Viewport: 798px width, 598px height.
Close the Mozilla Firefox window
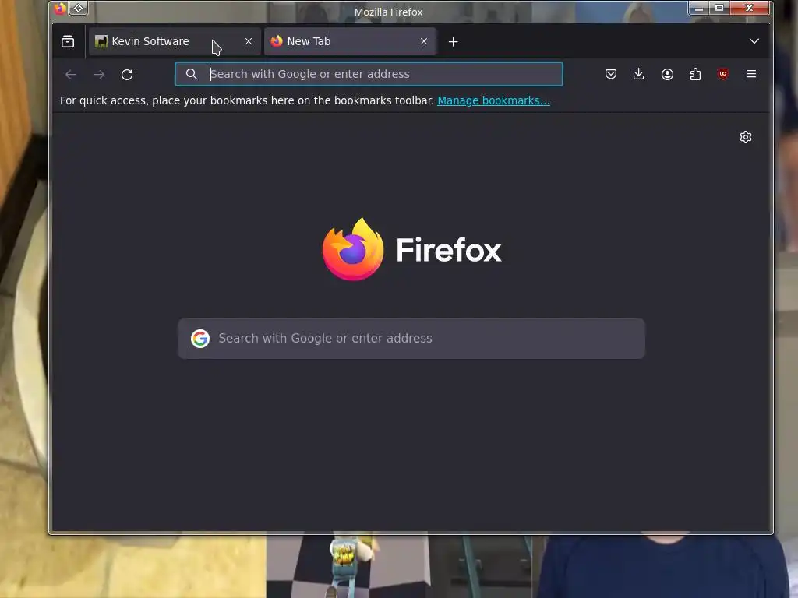pos(749,8)
